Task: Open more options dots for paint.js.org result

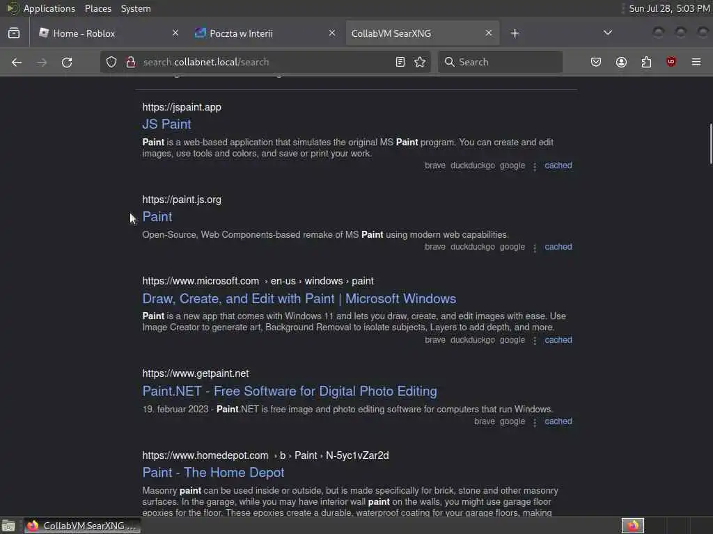Action: pos(535,248)
